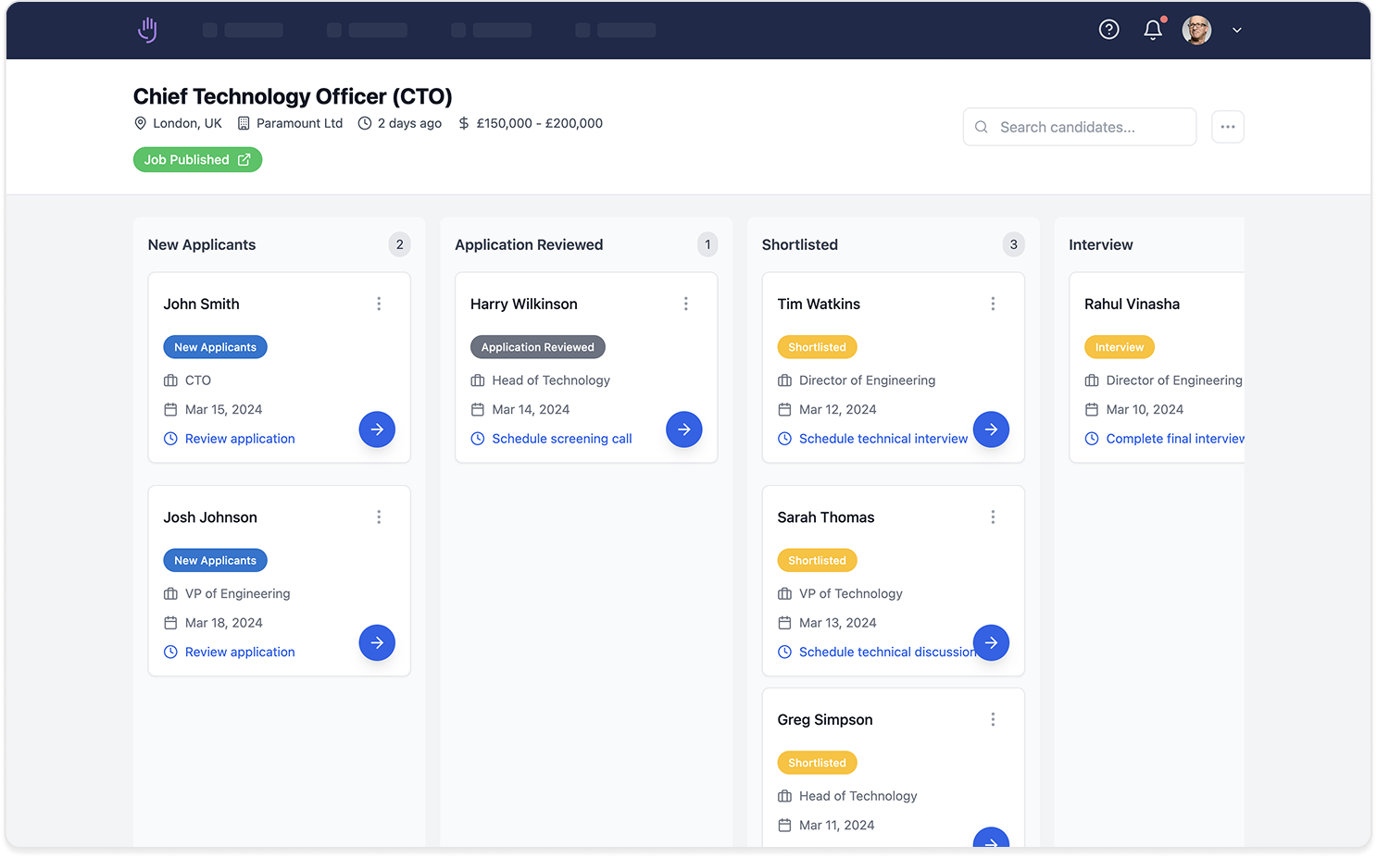Expand the account chevron next to the avatar
The height and width of the screenshot is (858, 1377).
[x=1236, y=30]
